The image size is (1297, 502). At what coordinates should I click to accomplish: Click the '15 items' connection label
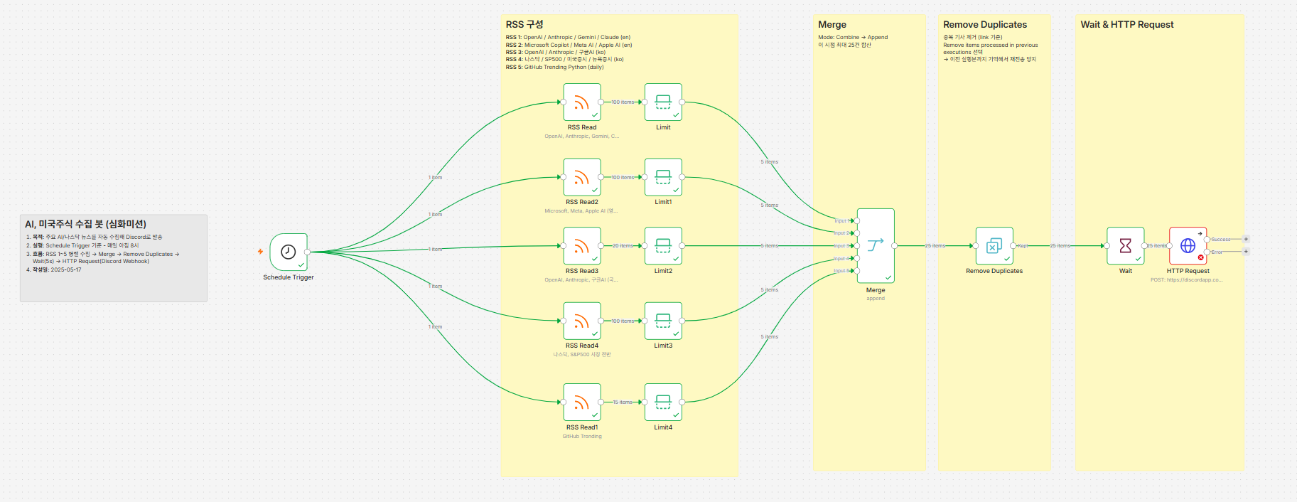click(623, 402)
